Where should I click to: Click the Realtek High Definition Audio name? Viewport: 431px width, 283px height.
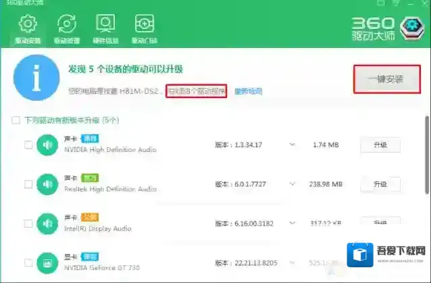coord(110,189)
